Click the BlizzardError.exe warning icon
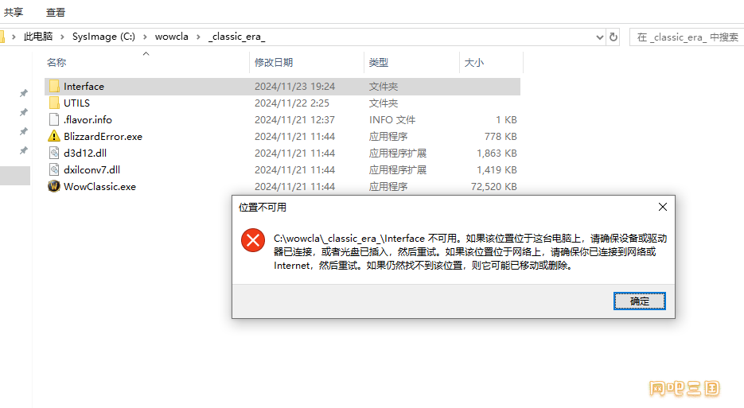The width and height of the screenshot is (744, 408). click(x=54, y=136)
